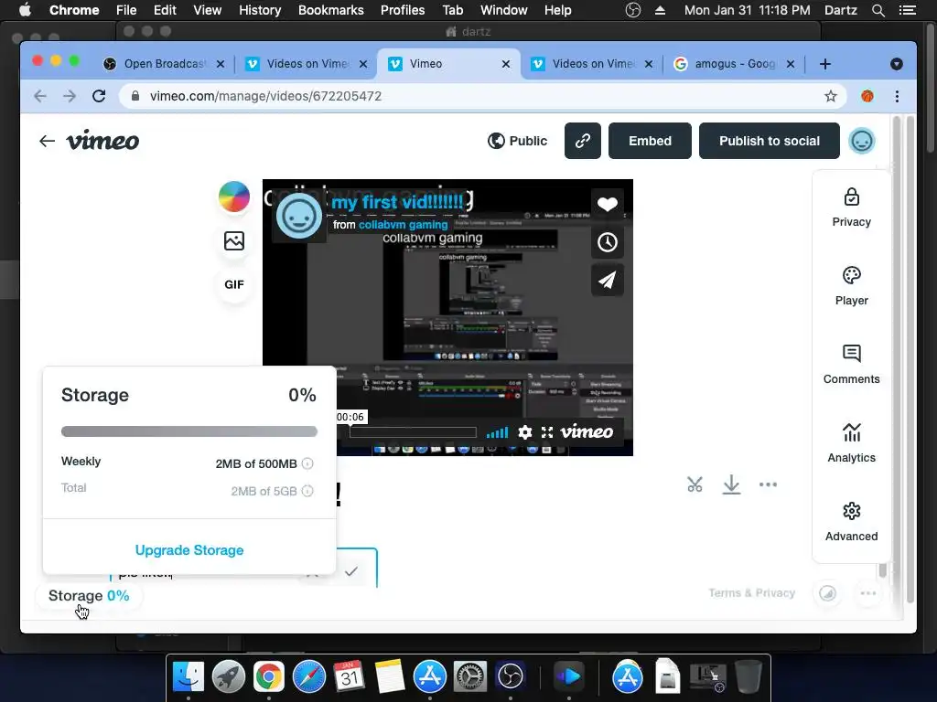
Task: Choose the color wheel icon beside the video
Action: pos(234,197)
